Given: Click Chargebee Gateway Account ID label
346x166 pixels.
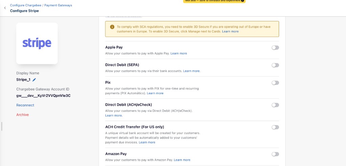Looking at the screenshot, I should [x=43, y=89].
